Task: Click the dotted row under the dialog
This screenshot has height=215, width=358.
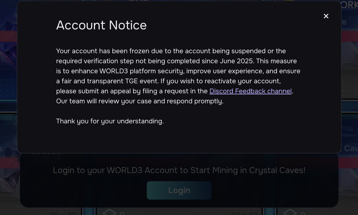Action: click(46, 153)
